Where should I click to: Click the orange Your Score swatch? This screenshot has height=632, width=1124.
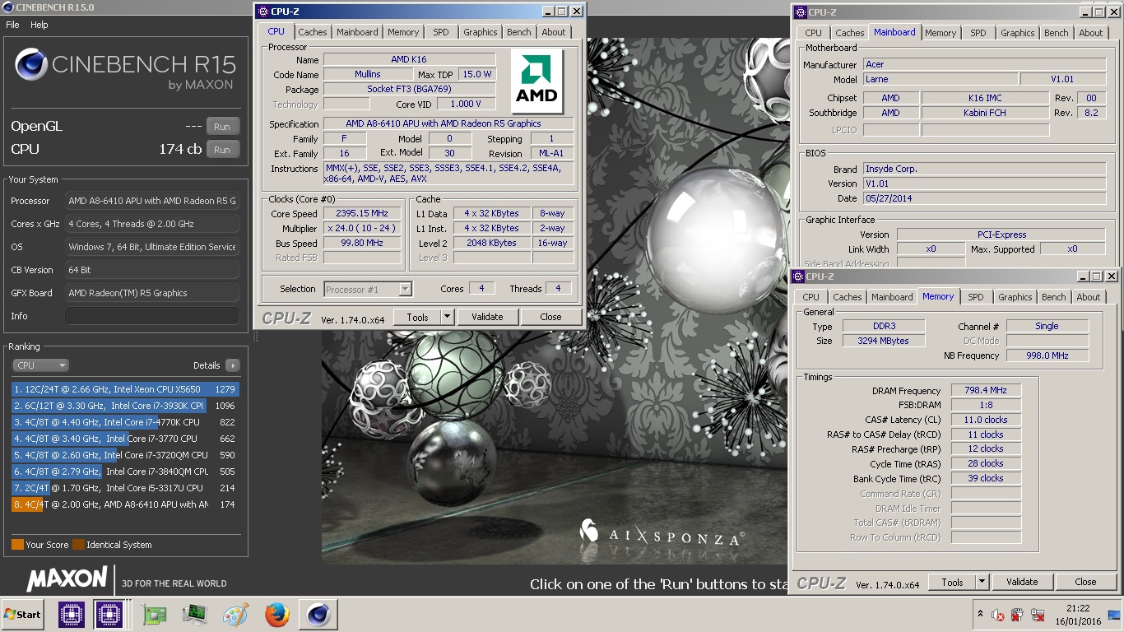point(17,545)
